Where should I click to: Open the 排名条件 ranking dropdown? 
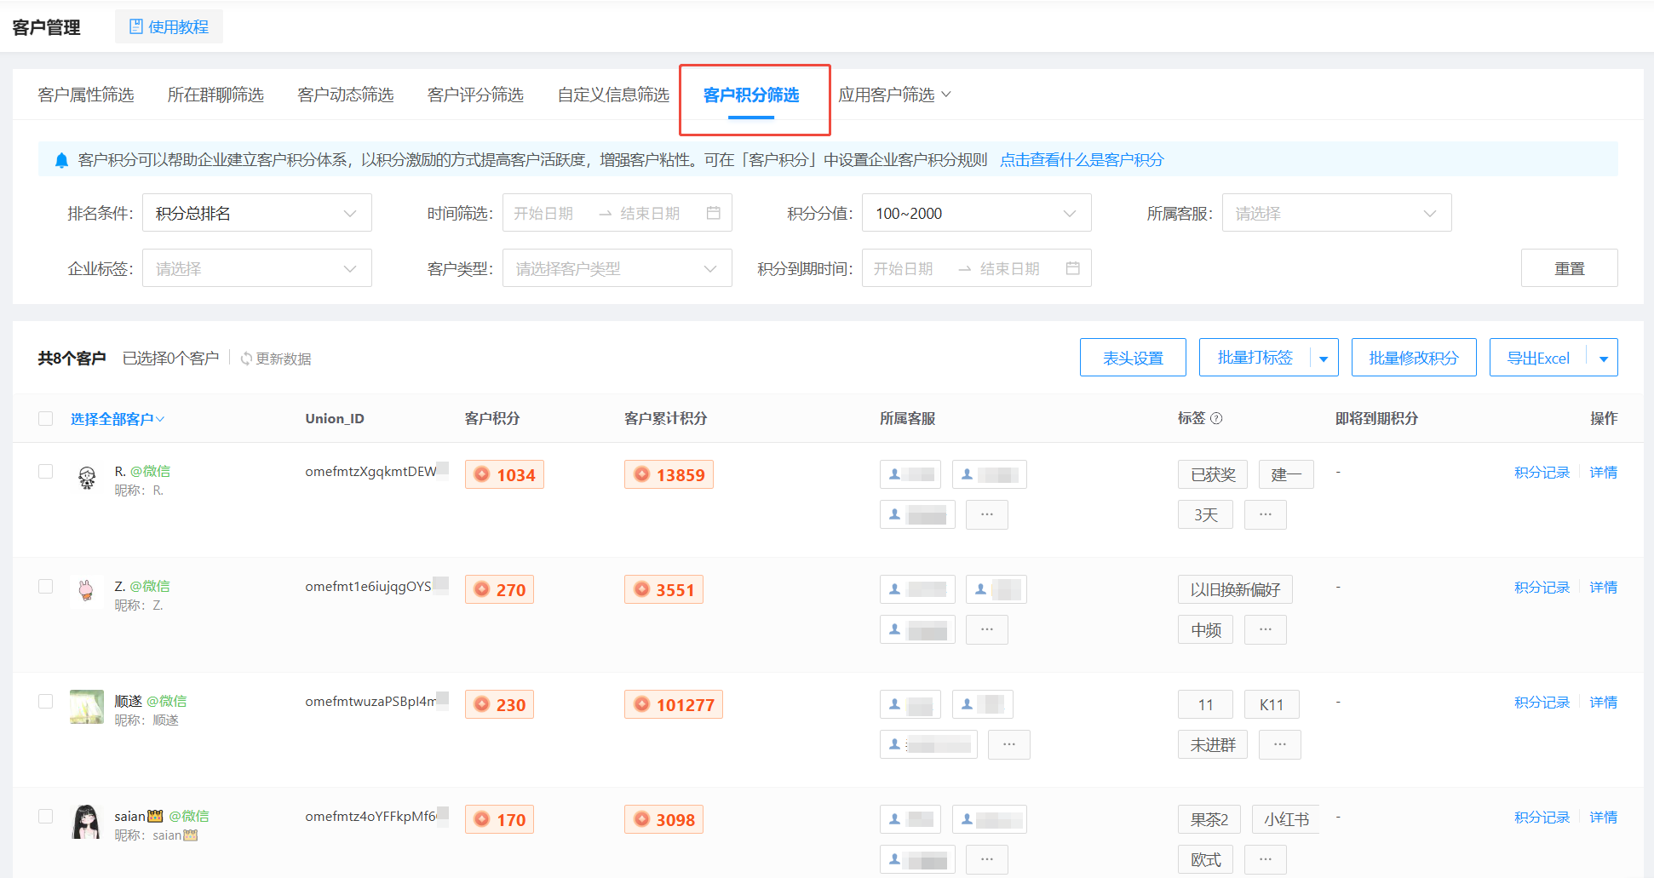(x=256, y=213)
